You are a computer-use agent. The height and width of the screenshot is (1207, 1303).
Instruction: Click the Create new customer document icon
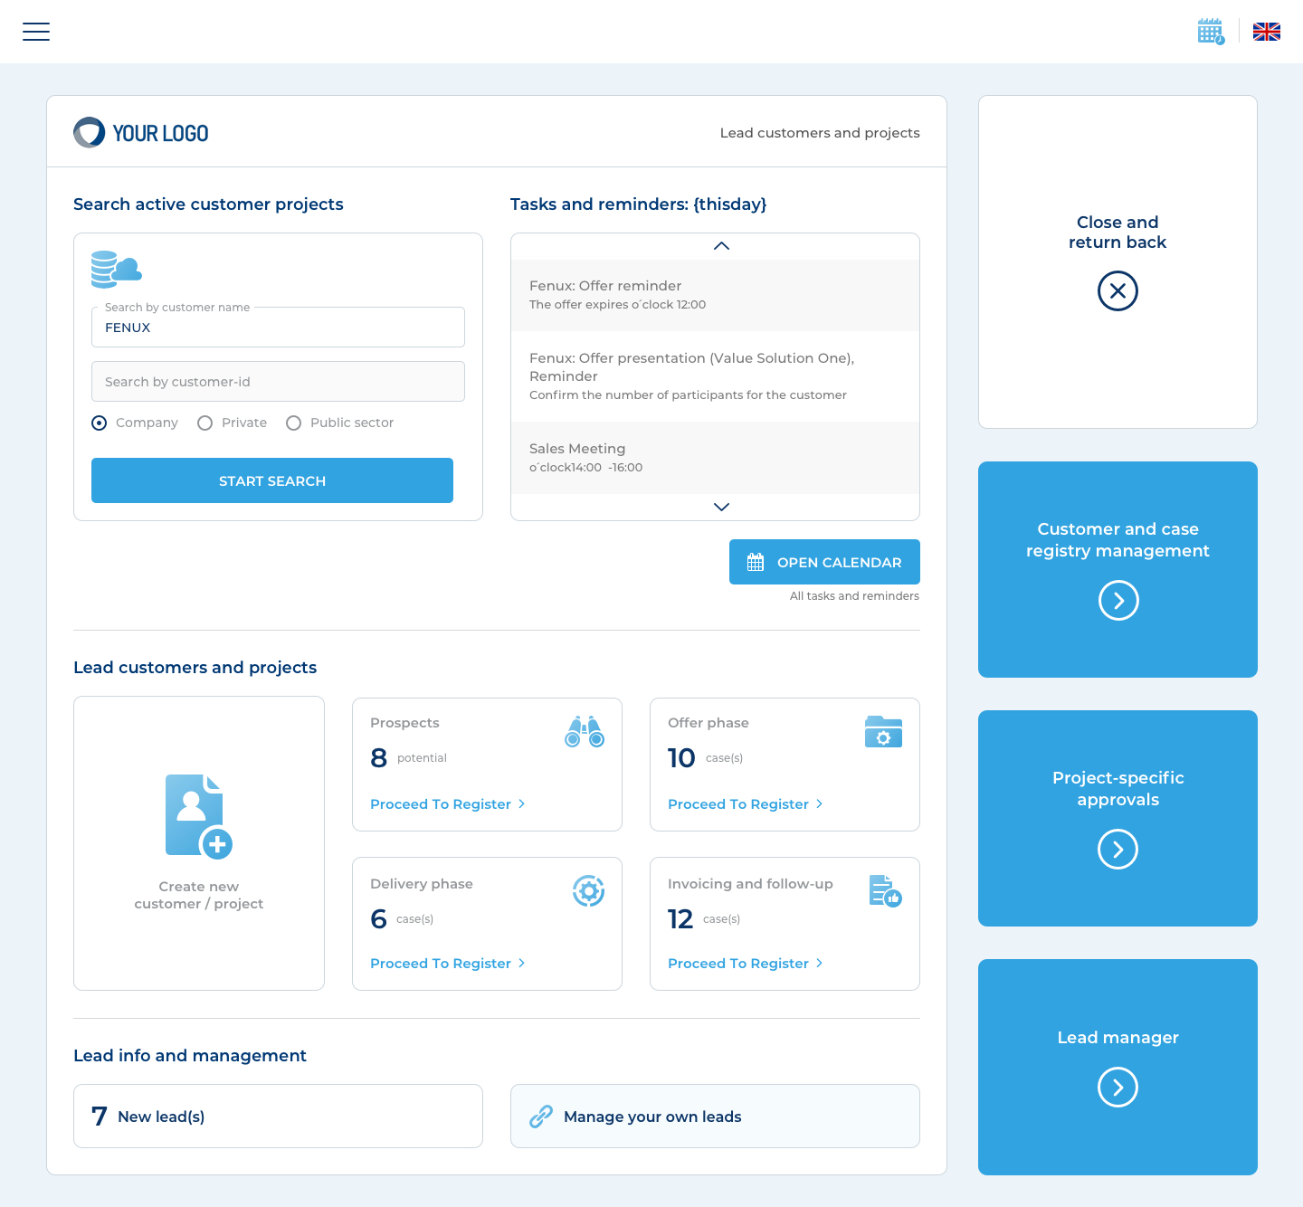click(198, 815)
